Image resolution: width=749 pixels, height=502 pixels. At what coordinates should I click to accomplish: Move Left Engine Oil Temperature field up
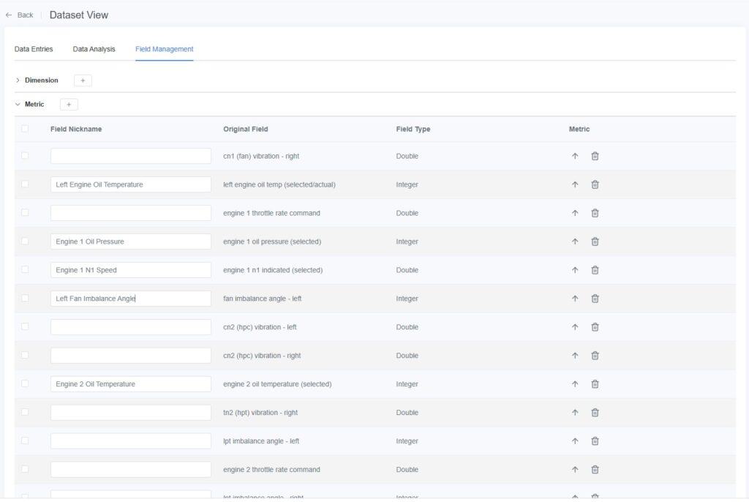pyautogui.click(x=575, y=184)
